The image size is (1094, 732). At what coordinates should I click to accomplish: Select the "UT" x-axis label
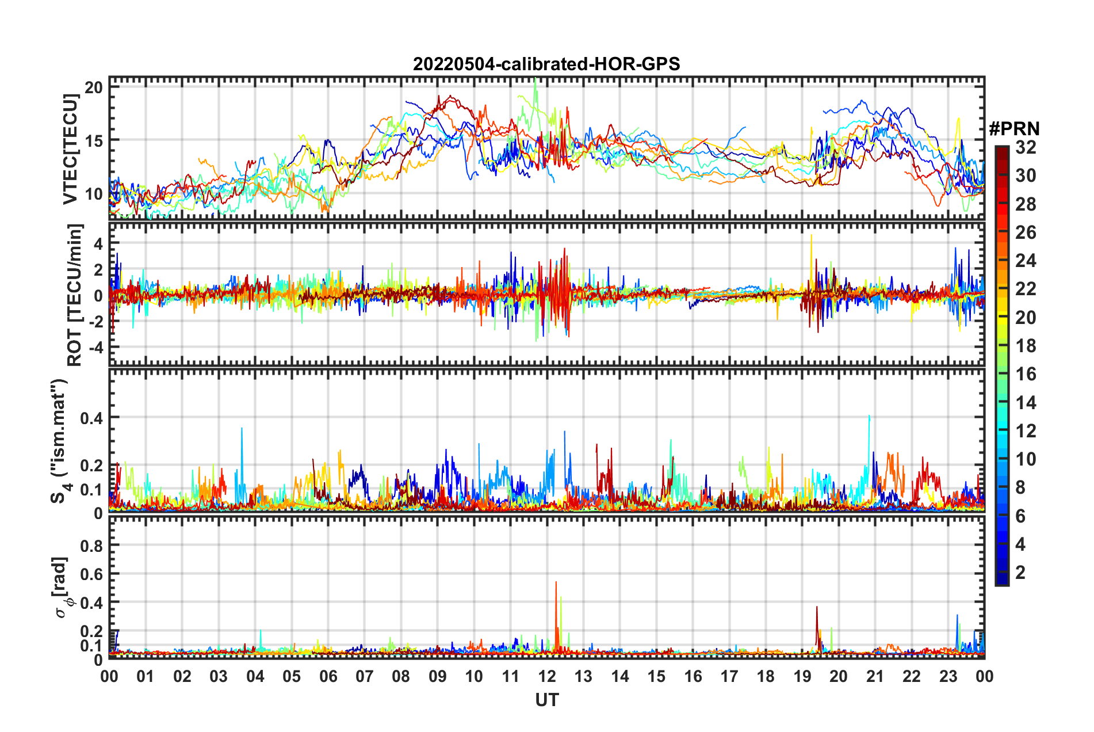coord(547,700)
